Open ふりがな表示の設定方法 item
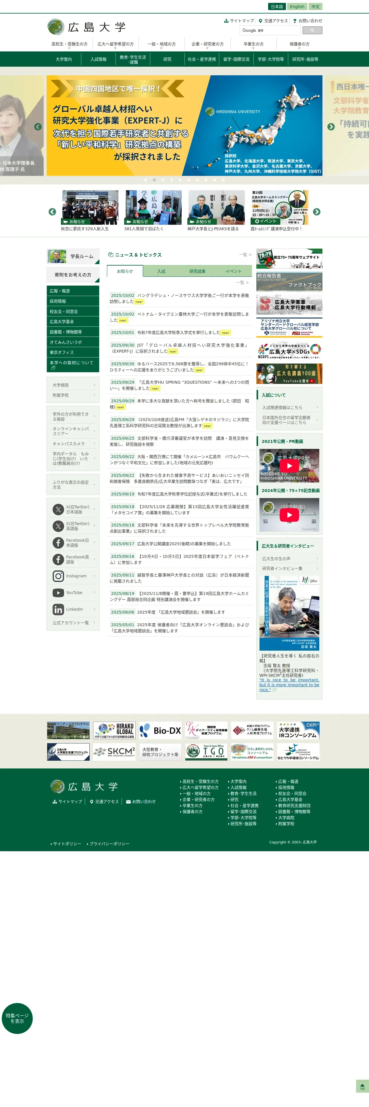This screenshot has width=369, height=1107. click(x=73, y=485)
